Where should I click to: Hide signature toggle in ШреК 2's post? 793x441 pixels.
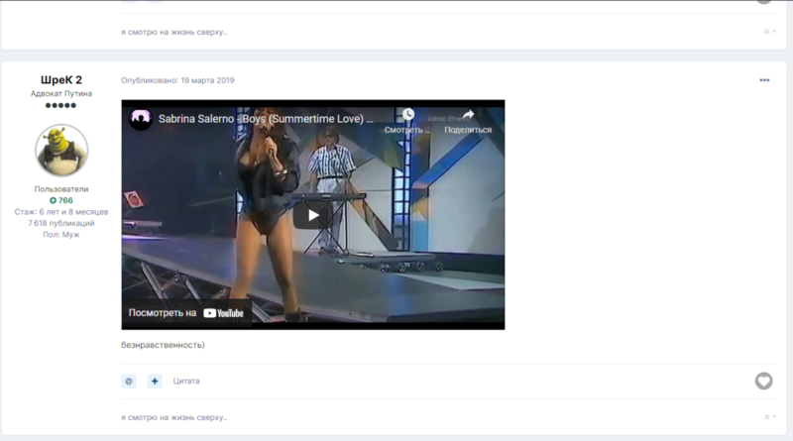(770, 417)
